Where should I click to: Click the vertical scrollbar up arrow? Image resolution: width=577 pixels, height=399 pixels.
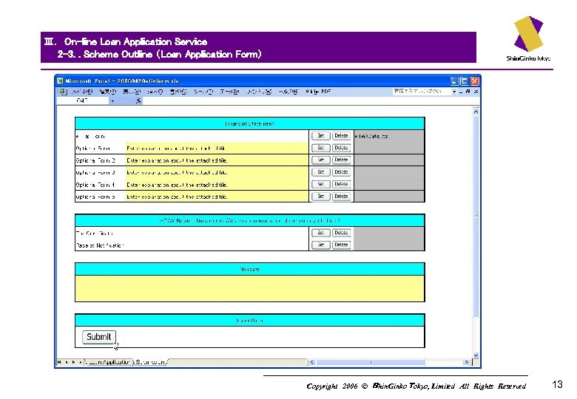(476, 112)
